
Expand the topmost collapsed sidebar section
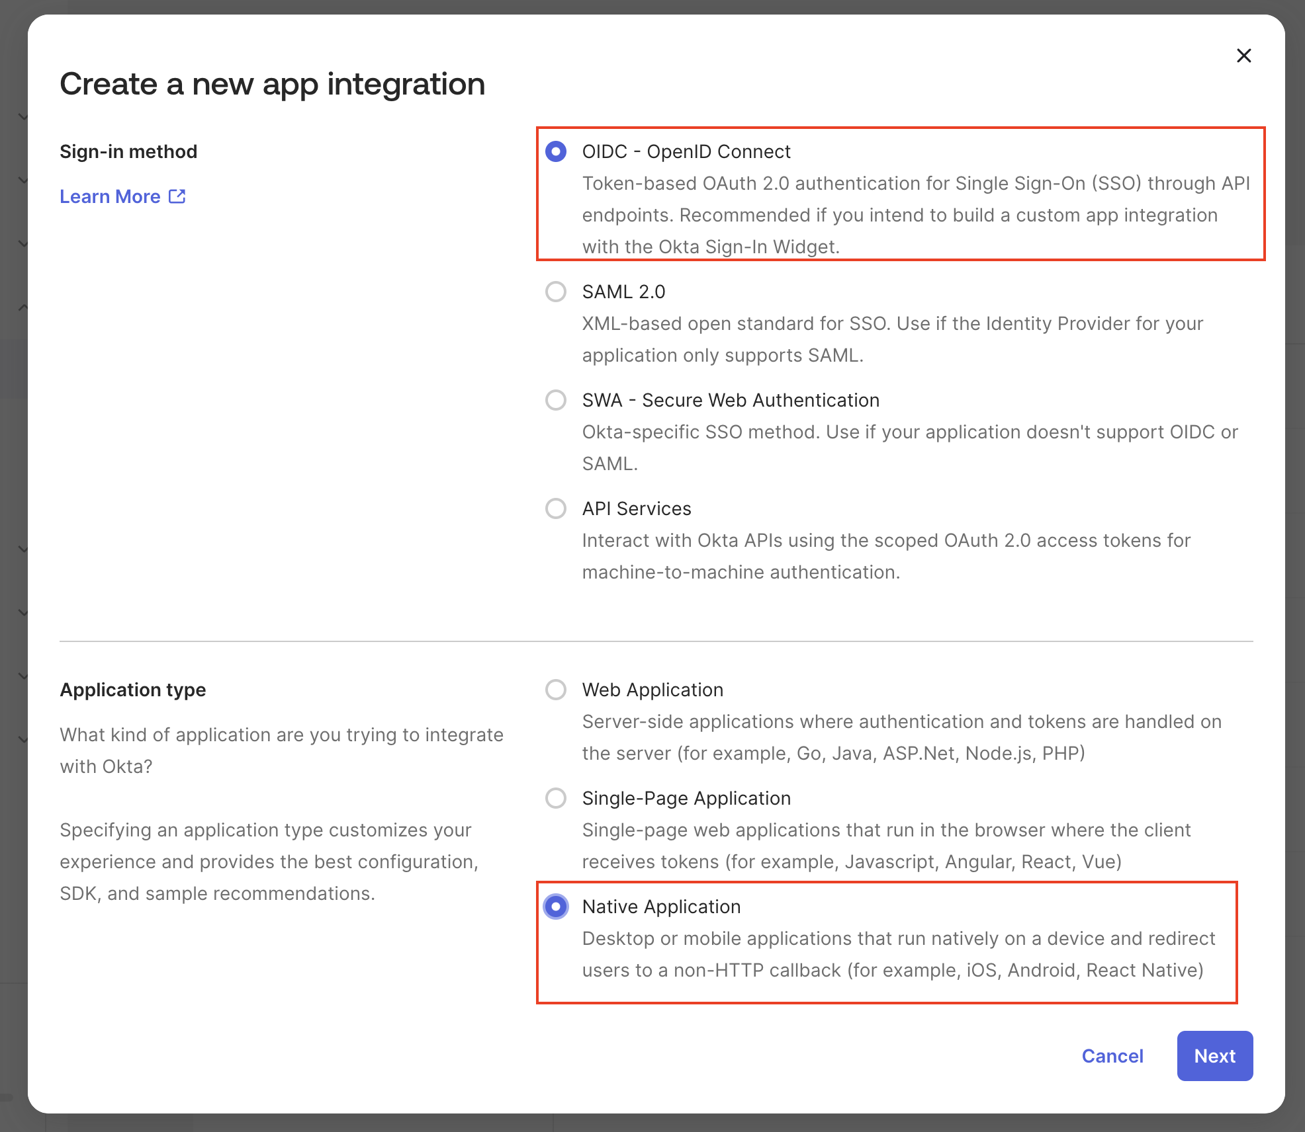[24, 116]
